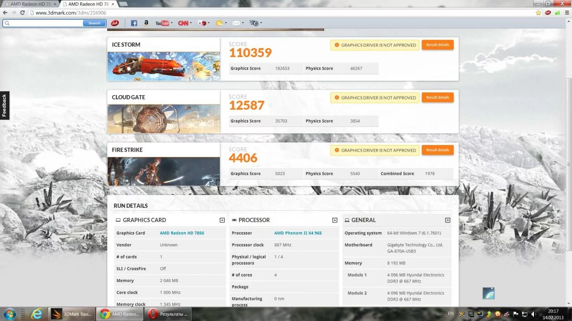Image resolution: width=572 pixels, height=321 pixels.
Task: Open the Facebook toolbar shortcut
Action: pyautogui.click(x=134, y=23)
